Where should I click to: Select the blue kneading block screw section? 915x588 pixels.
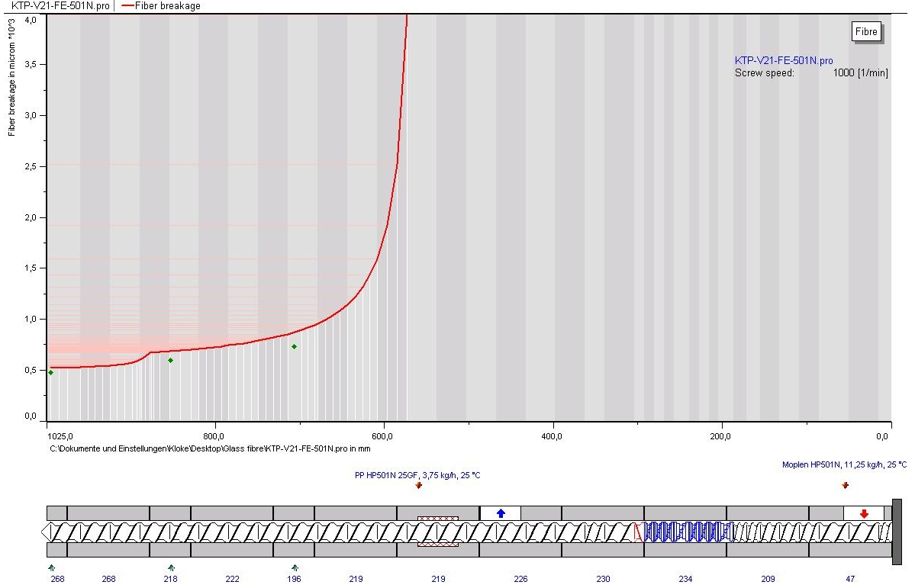coord(688,532)
